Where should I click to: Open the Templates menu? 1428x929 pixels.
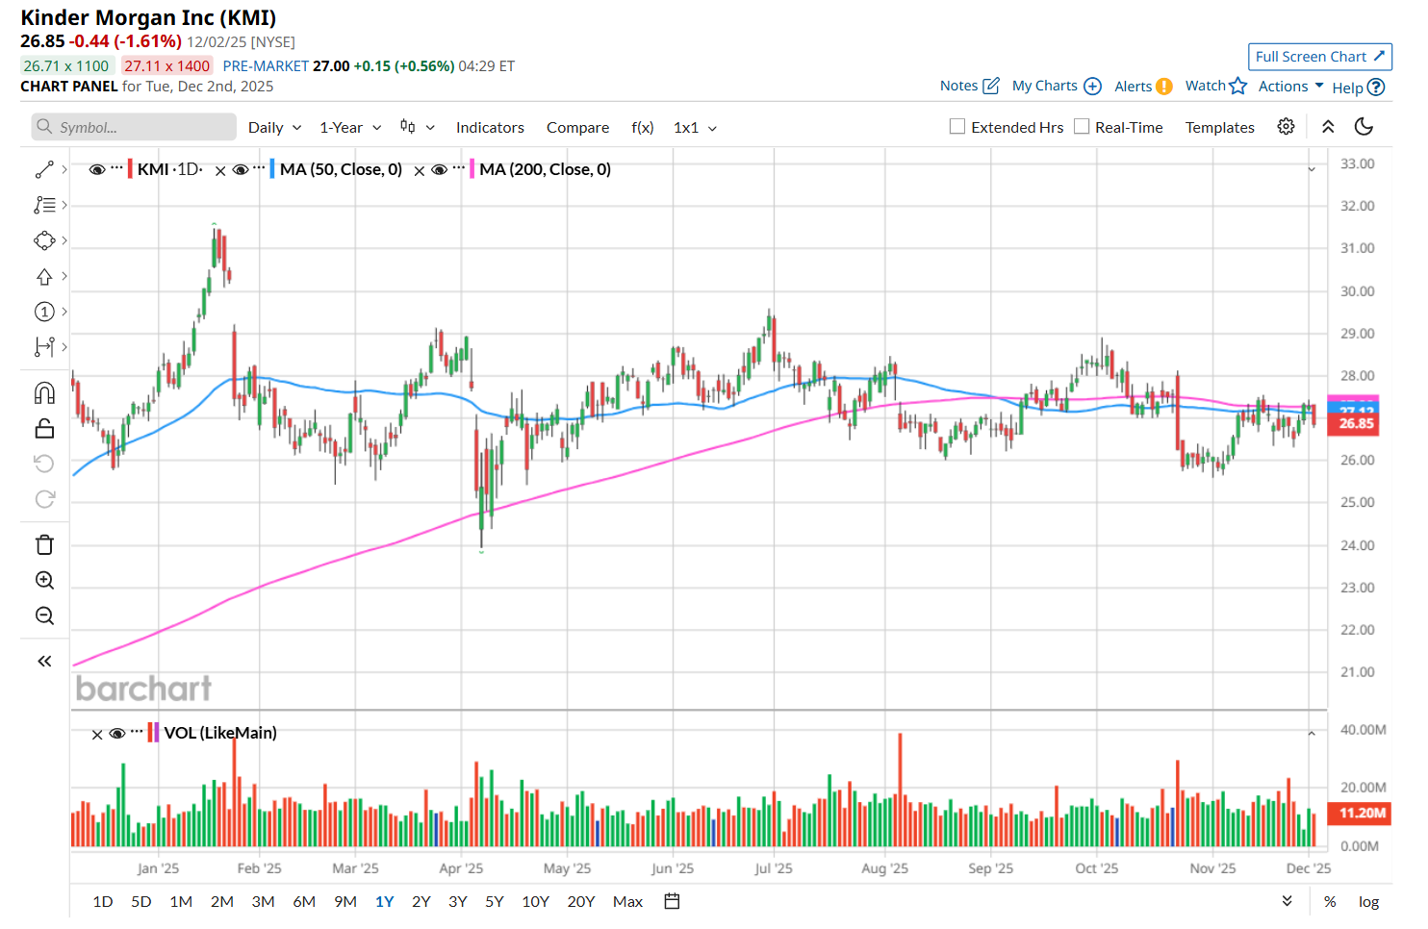click(1219, 128)
